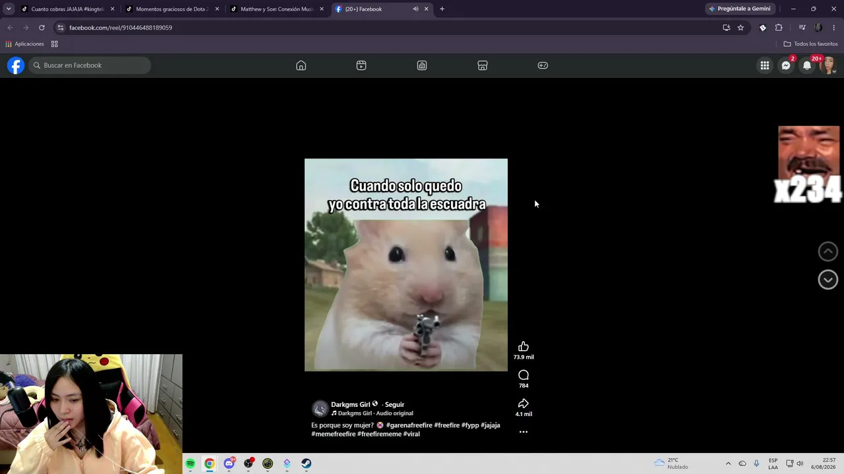Viewport: 844px width, 474px height.
Task: Toggle the microphone tray icon
Action: point(756,463)
